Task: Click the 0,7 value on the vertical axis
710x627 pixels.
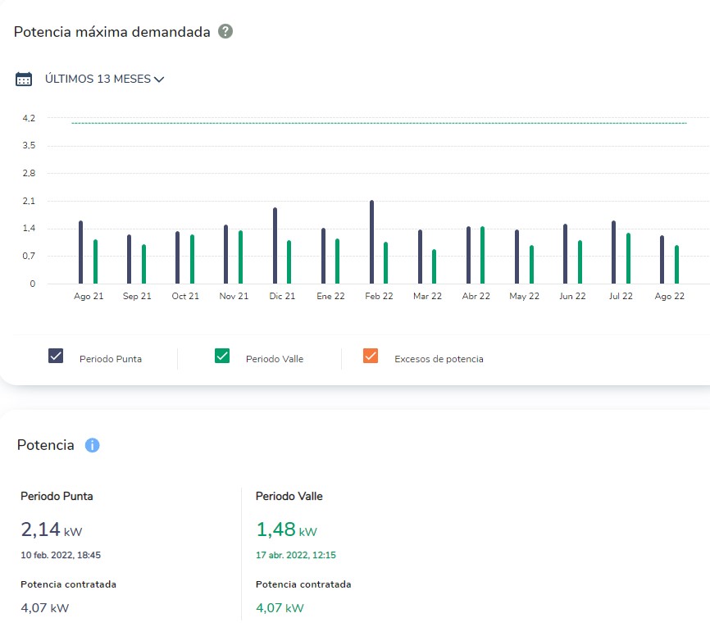Action: (x=29, y=257)
